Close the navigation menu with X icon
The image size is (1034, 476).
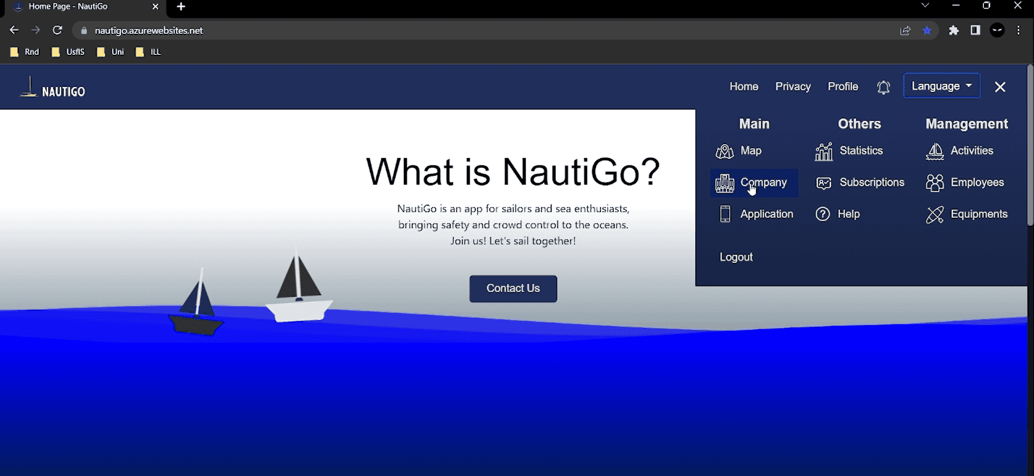pyautogui.click(x=1000, y=87)
